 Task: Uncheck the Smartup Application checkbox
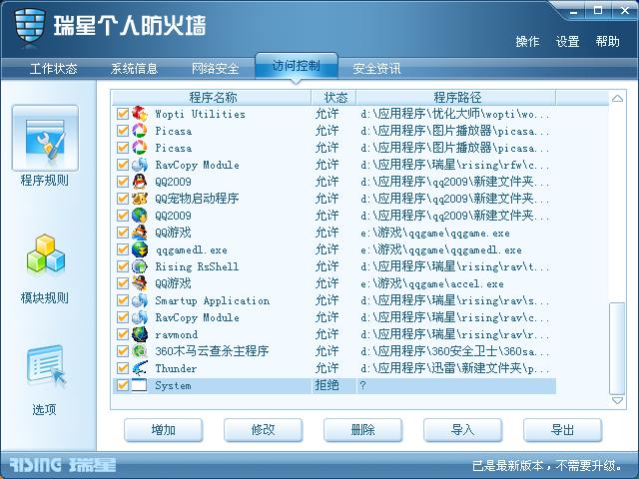pyautogui.click(x=122, y=300)
